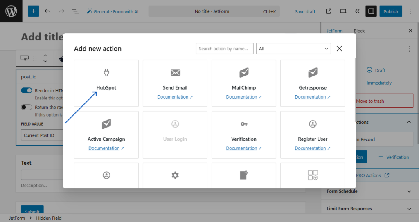Switch to the Block sidebar tab
The image size is (419, 222).
pos(359,31)
